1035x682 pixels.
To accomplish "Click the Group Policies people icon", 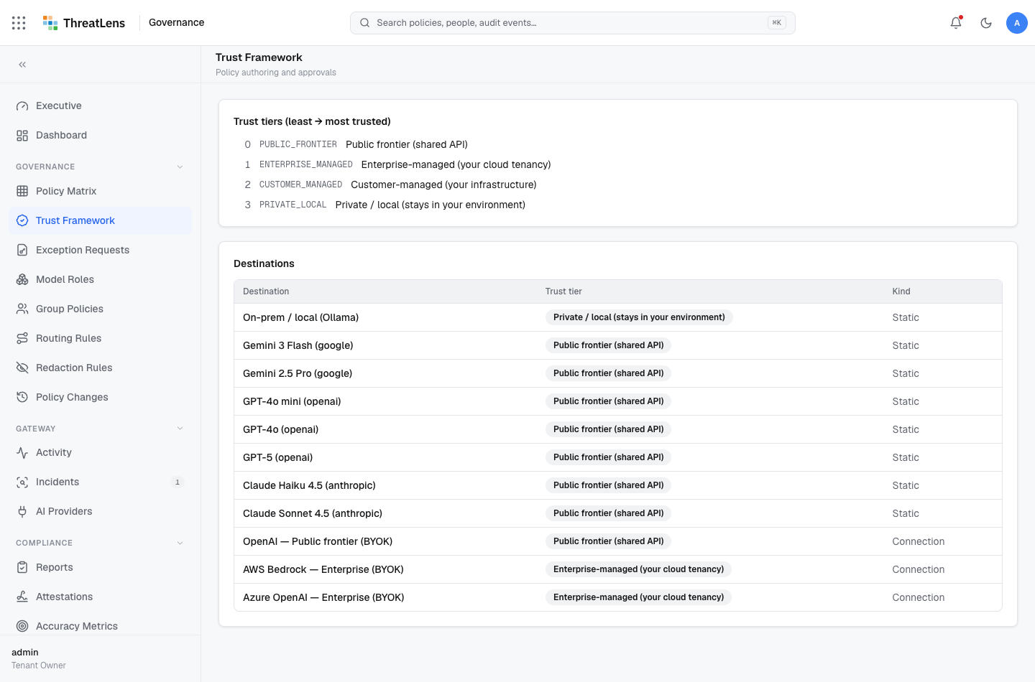I will point(22,309).
